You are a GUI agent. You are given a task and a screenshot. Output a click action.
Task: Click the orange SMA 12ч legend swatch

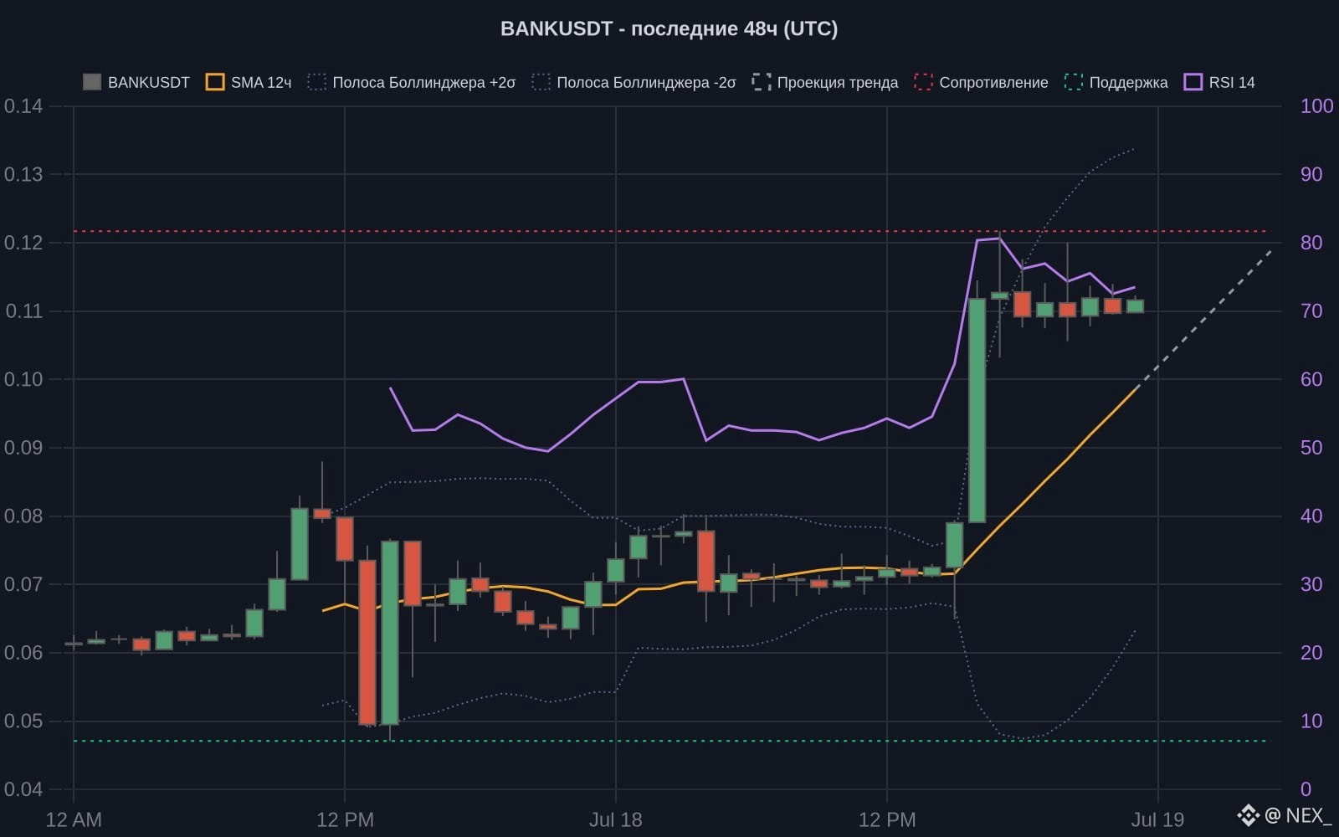(x=215, y=82)
